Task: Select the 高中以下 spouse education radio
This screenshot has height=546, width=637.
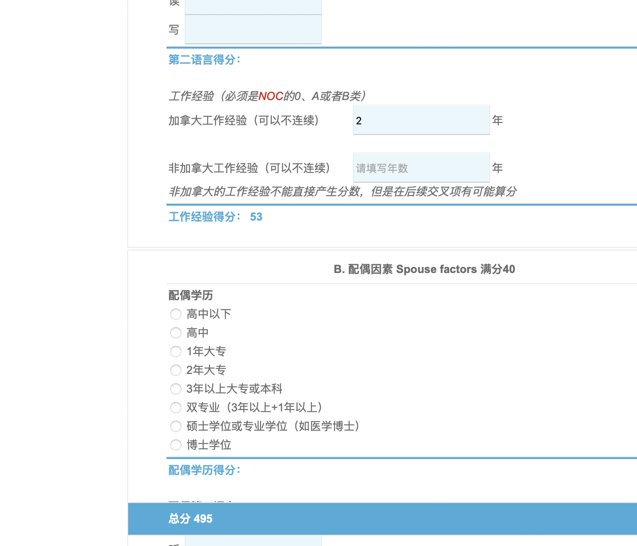Action: tap(176, 314)
